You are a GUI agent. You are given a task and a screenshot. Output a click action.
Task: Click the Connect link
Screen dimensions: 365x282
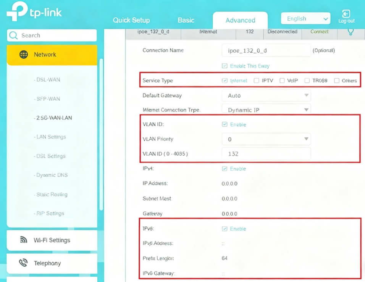point(320,32)
